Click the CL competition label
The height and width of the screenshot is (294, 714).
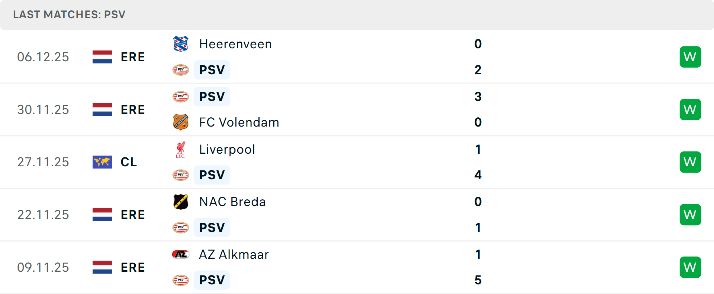pyautogui.click(x=129, y=162)
